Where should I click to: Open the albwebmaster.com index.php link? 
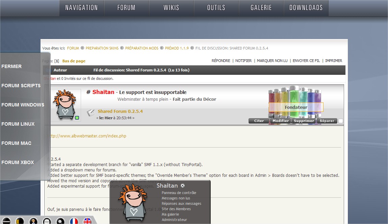click(x=88, y=136)
